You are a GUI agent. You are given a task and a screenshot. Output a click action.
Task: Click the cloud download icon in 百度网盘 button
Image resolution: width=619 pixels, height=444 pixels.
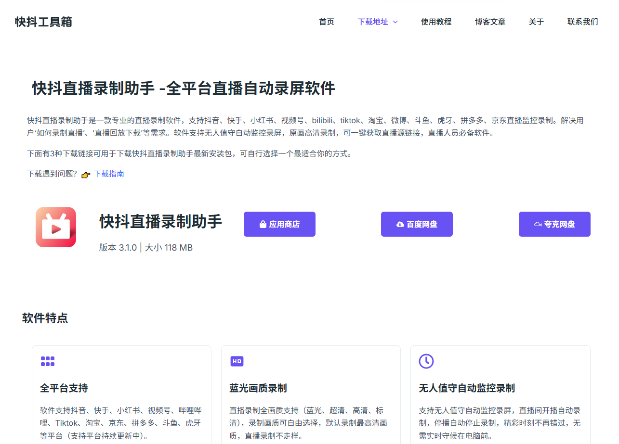click(400, 224)
